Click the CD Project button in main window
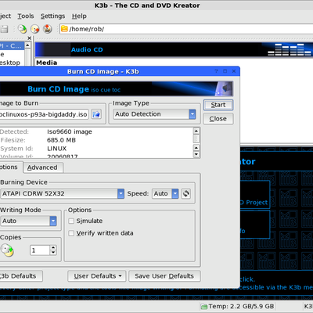This screenshot has width=313, height=313. [x=254, y=194]
